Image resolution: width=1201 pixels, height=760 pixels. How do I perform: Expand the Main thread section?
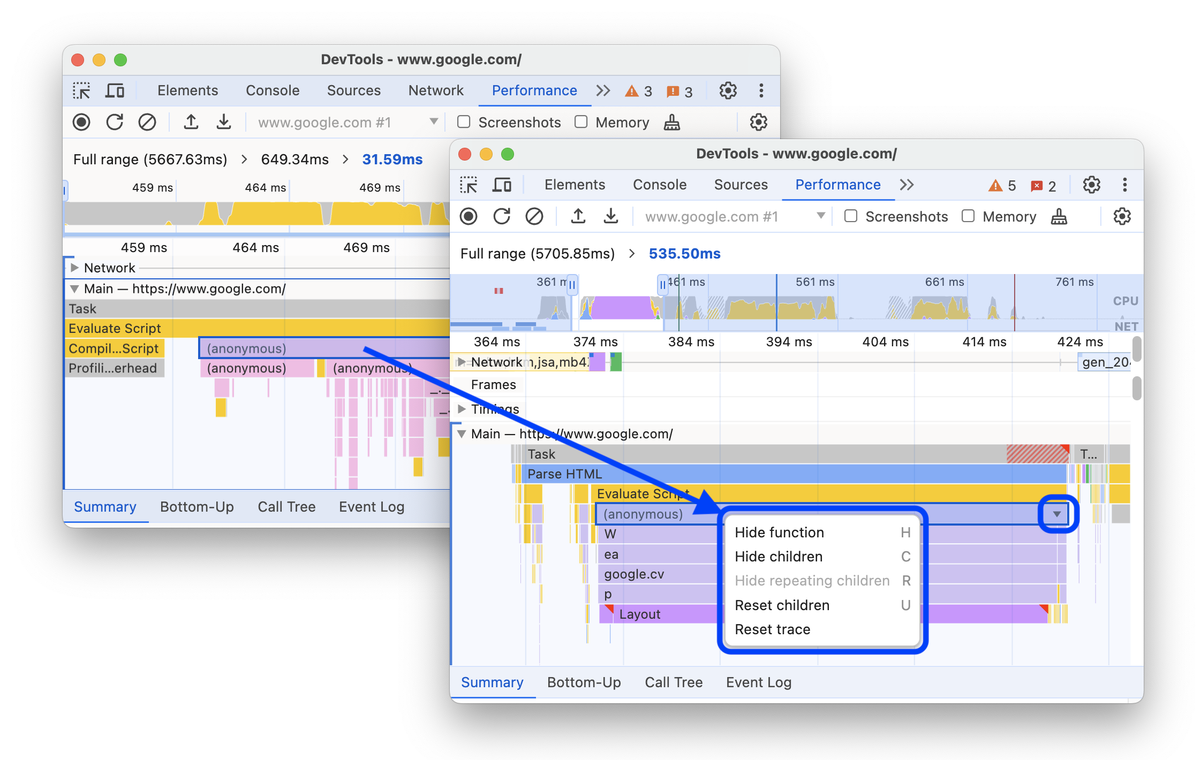tap(465, 432)
